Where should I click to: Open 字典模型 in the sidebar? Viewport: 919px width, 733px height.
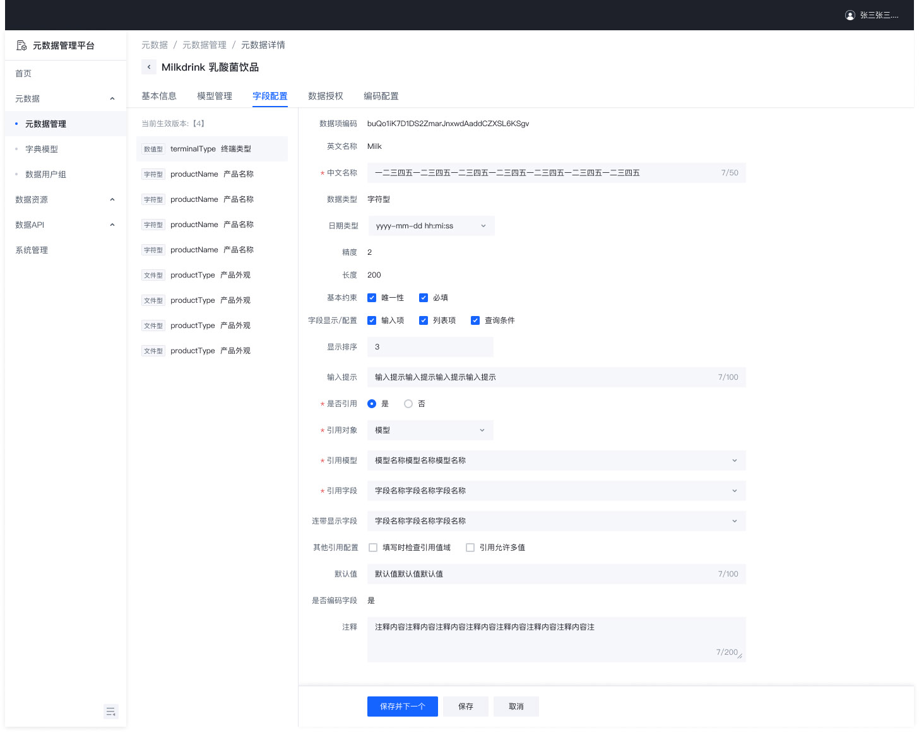click(66, 149)
